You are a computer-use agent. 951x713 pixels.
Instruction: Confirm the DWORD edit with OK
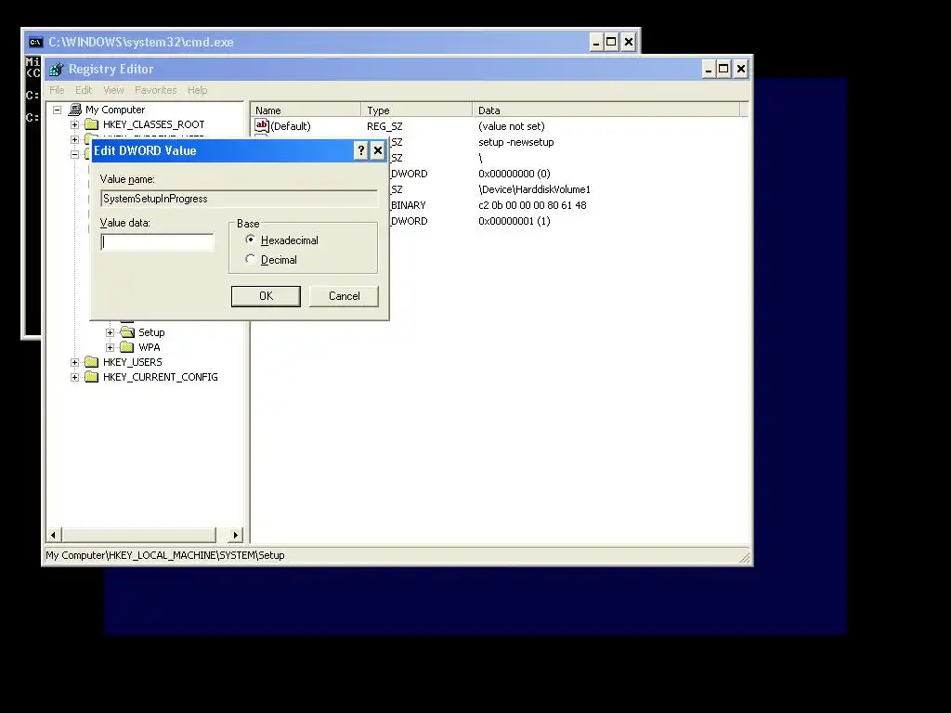pos(266,296)
